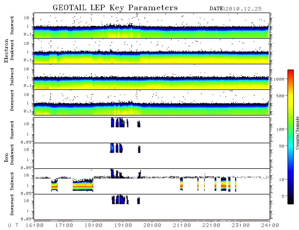
Task: Click the 'DATE:2010.12.25' label
Action: click(x=235, y=9)
